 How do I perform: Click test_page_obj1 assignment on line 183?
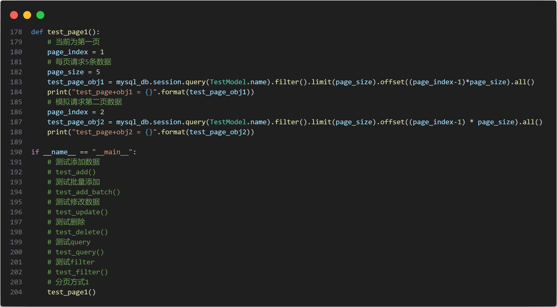[76, 82]
